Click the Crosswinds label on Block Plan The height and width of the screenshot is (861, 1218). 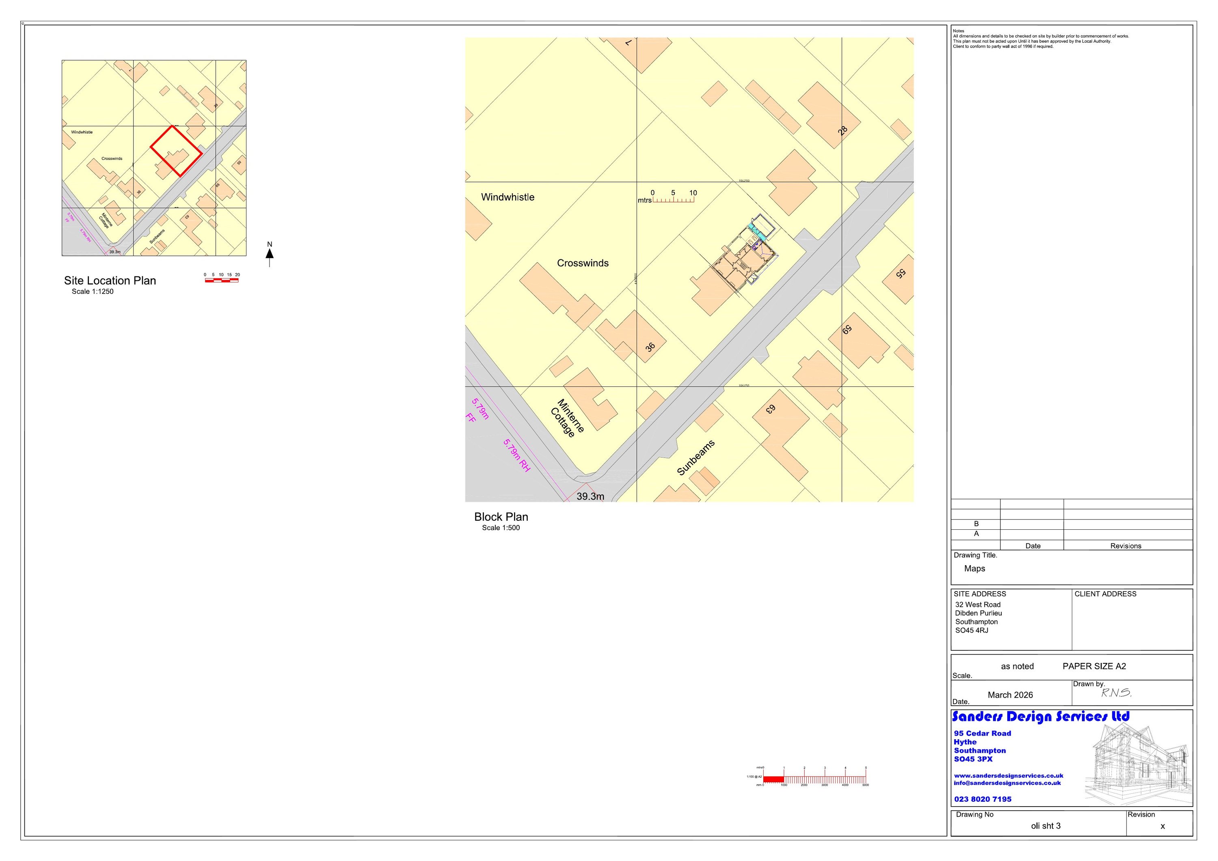pyautogui.click(x=583, y=263)
